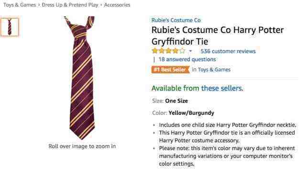Screen dimensions: 306x173
Task: Click the four-star rating icons
Action: [169, 51]
